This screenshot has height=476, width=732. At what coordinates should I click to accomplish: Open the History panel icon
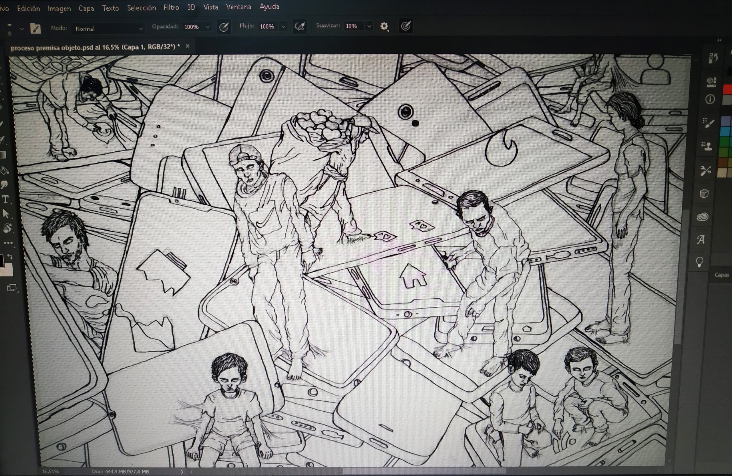[x=713, y=58]
